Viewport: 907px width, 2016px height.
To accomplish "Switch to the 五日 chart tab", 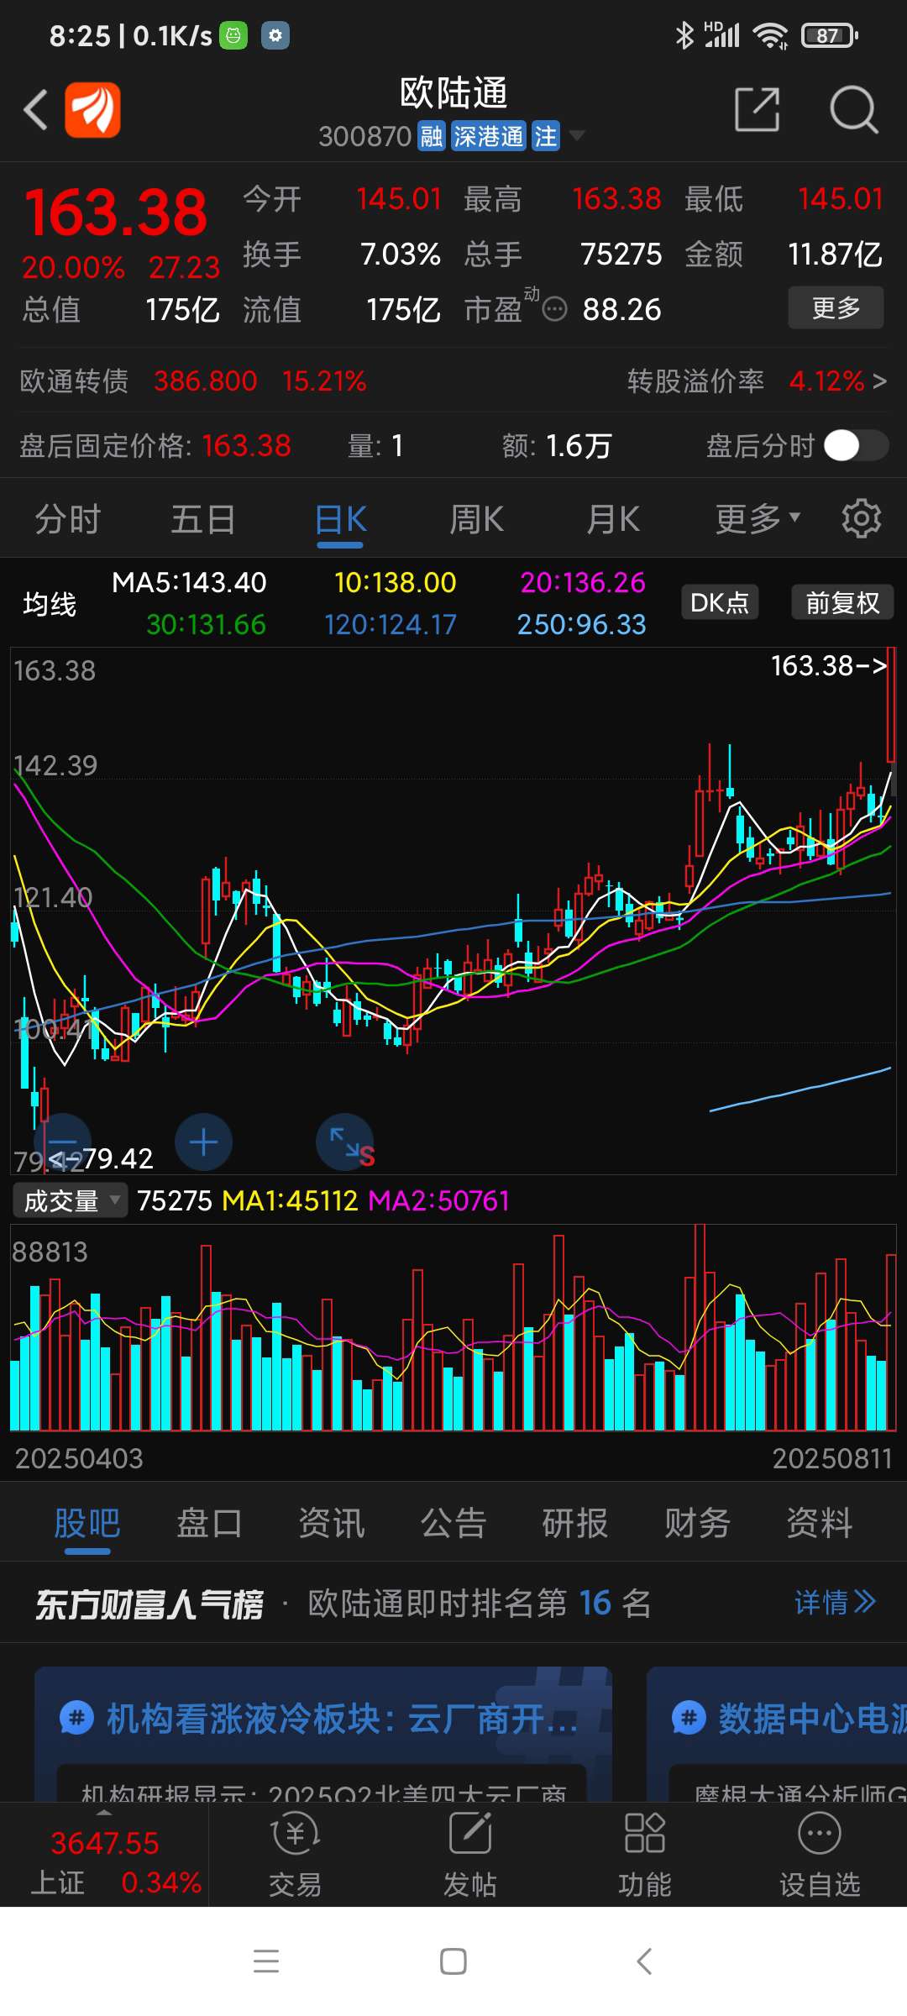I will pos(203,519).
